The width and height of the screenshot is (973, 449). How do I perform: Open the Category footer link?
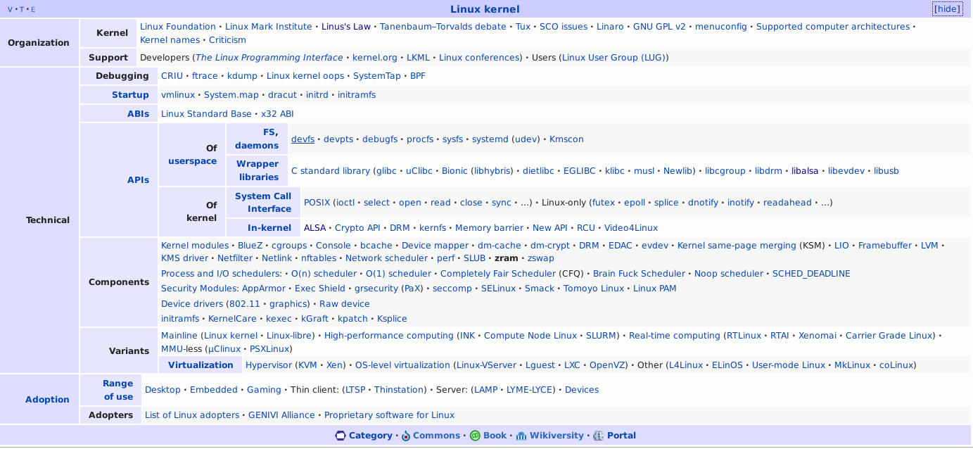[371, 436]
